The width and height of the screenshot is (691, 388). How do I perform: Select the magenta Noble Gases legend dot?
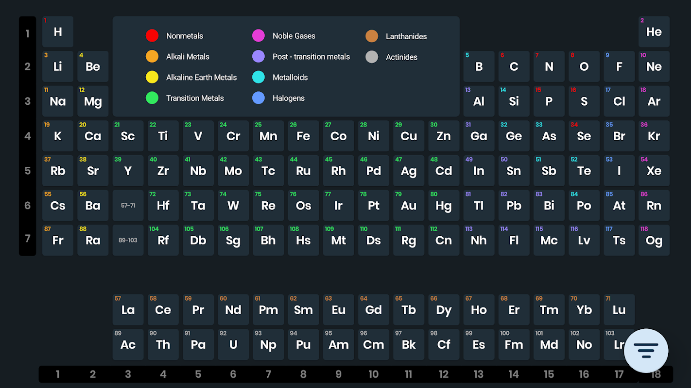tap(259, 36)
